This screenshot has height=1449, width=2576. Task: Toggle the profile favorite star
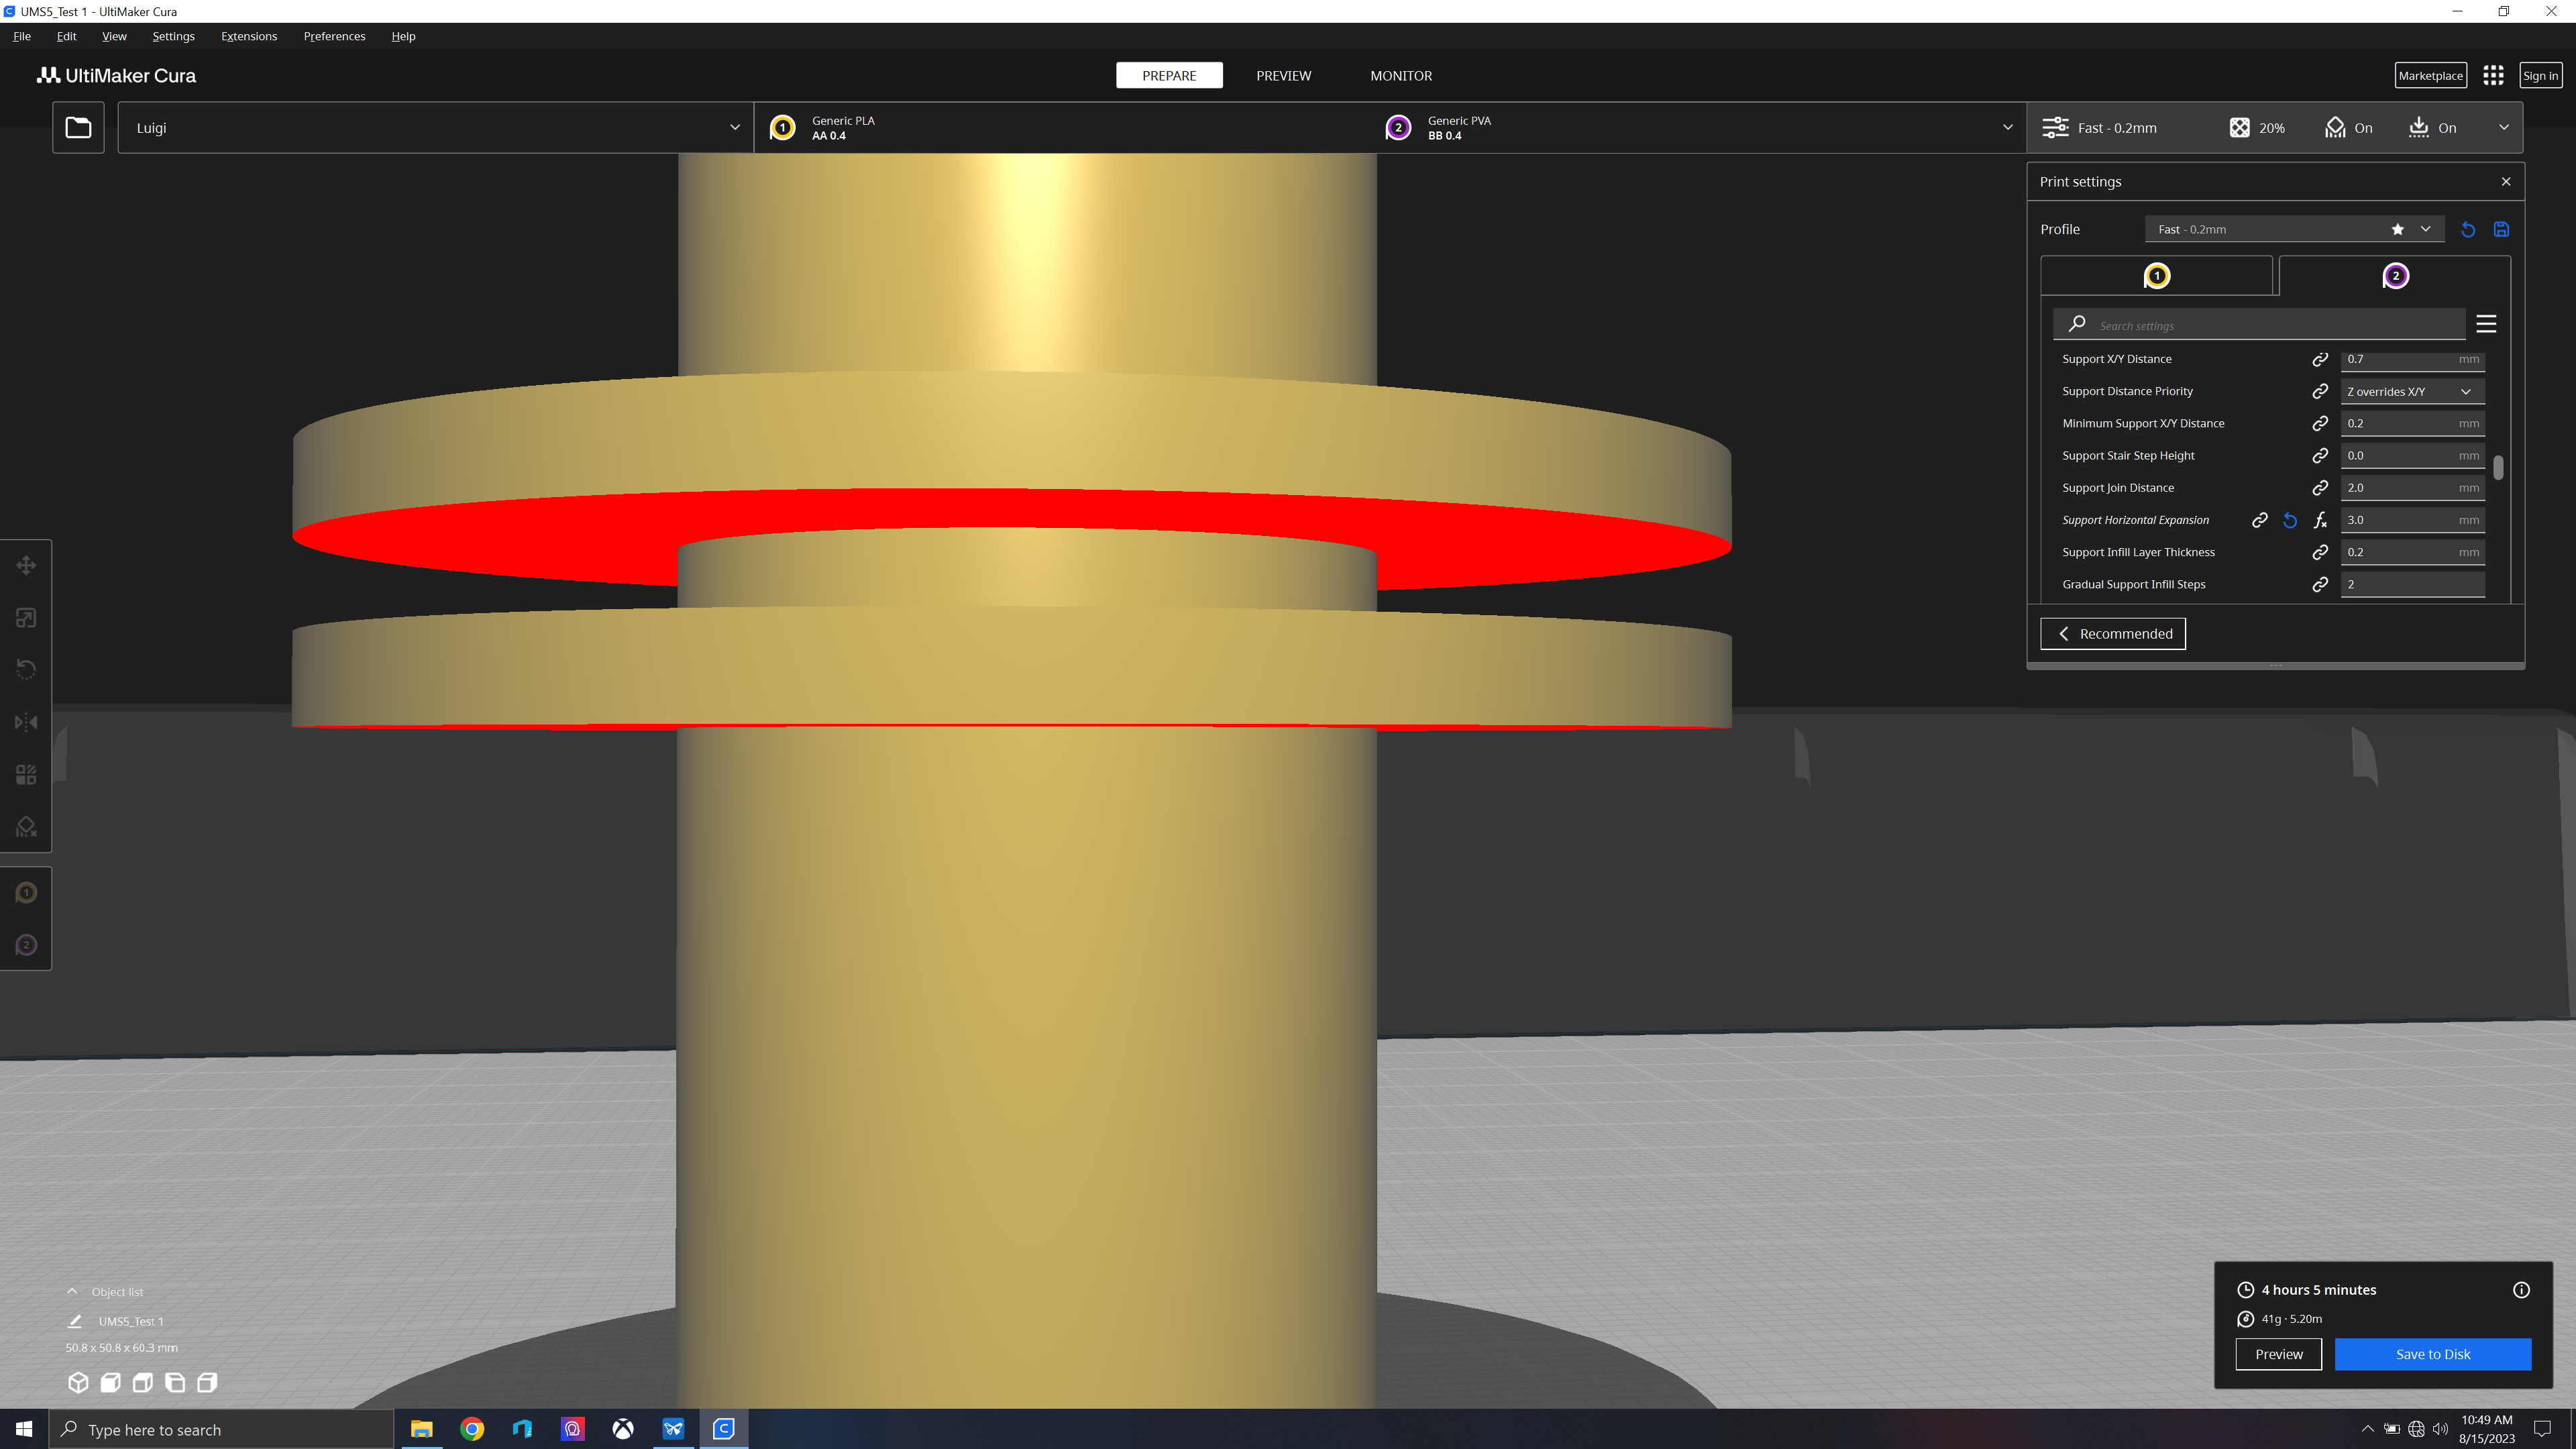coord(2397,229)
